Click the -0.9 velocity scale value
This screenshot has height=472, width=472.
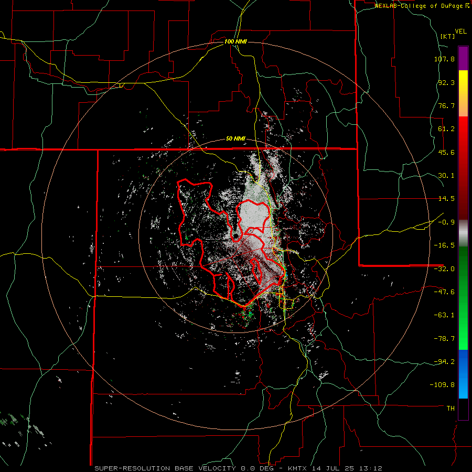[446, 222]
